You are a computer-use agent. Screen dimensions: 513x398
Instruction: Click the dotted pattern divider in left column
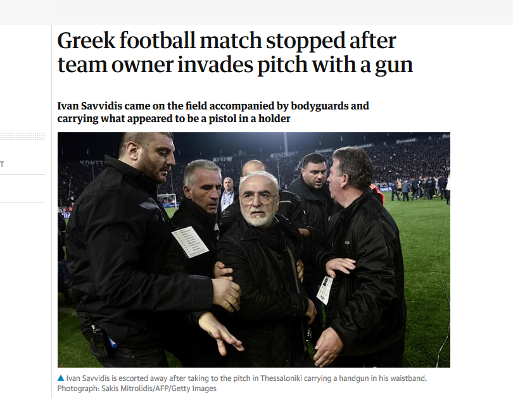[22, 136]
